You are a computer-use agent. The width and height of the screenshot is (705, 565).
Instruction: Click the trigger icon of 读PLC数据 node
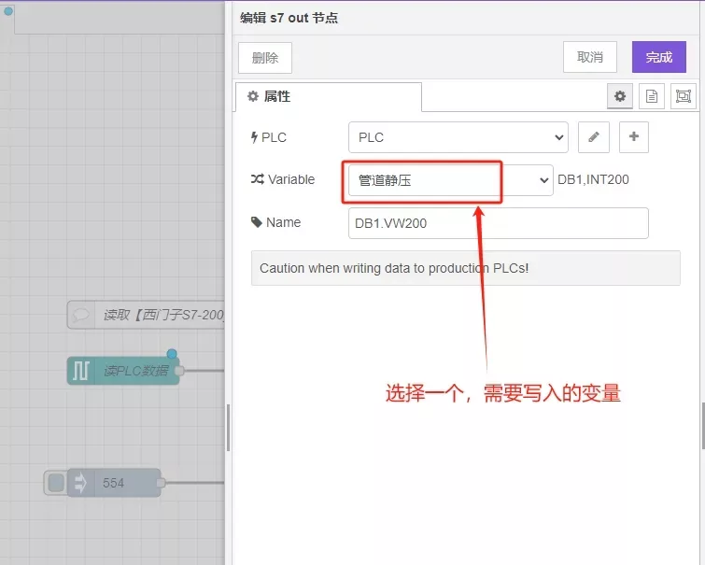coord(81,371)
